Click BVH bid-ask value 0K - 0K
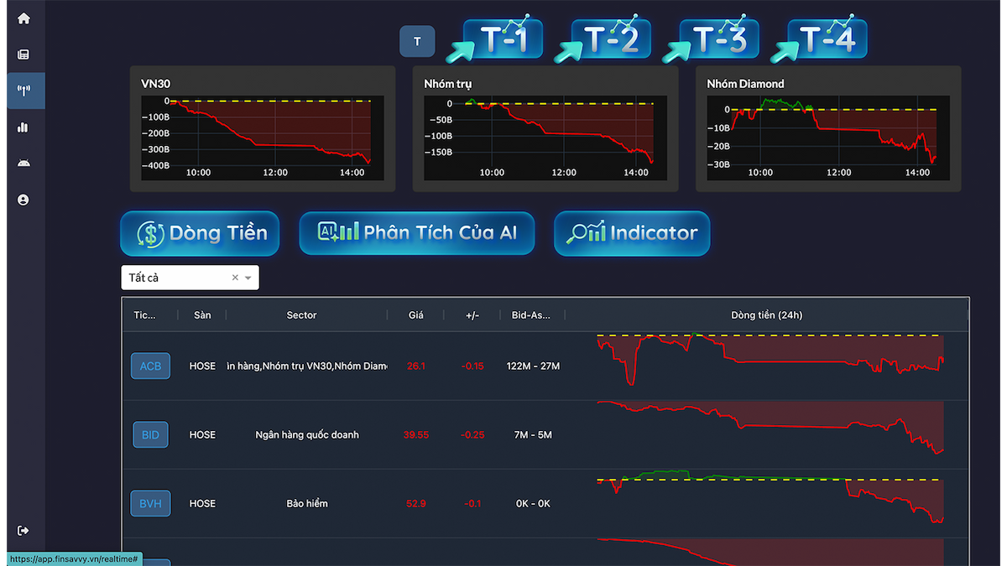 tap(533, 503)
